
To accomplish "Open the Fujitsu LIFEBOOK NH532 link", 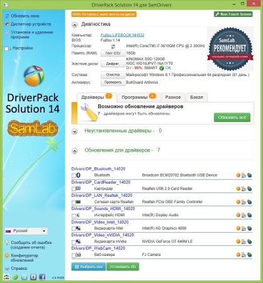I will tap(123, 35).
